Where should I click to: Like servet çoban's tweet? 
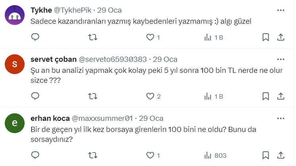pyautogui.click(x=150, y=96)
